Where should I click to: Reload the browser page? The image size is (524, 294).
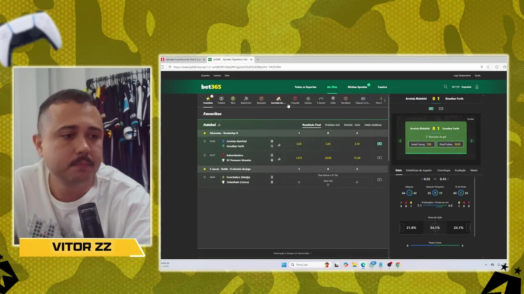pos(163,67)
